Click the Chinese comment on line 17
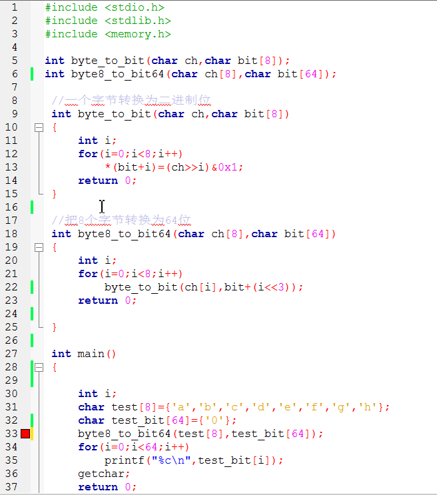 (121, 220)
